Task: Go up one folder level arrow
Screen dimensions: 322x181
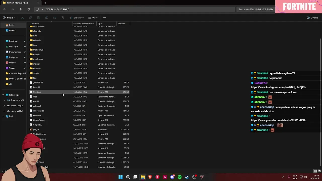Action: [x=21, y=9]
